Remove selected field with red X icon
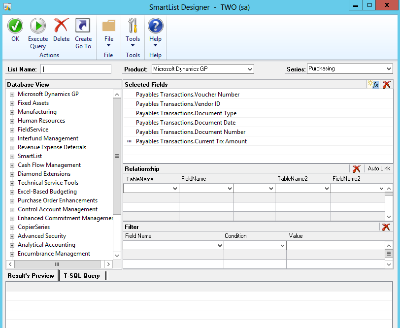The height and width of the screenshot is (328, 400). [x=387, y=84]
